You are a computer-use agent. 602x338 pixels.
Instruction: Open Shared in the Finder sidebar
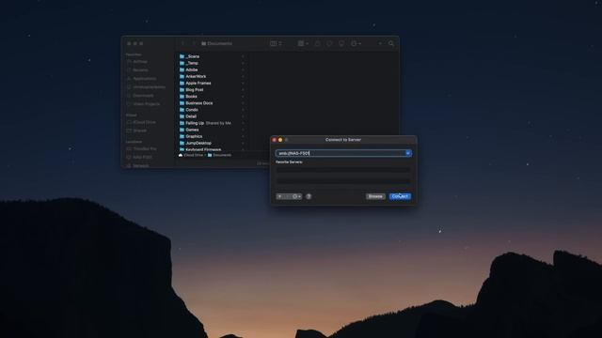[140, 131]
